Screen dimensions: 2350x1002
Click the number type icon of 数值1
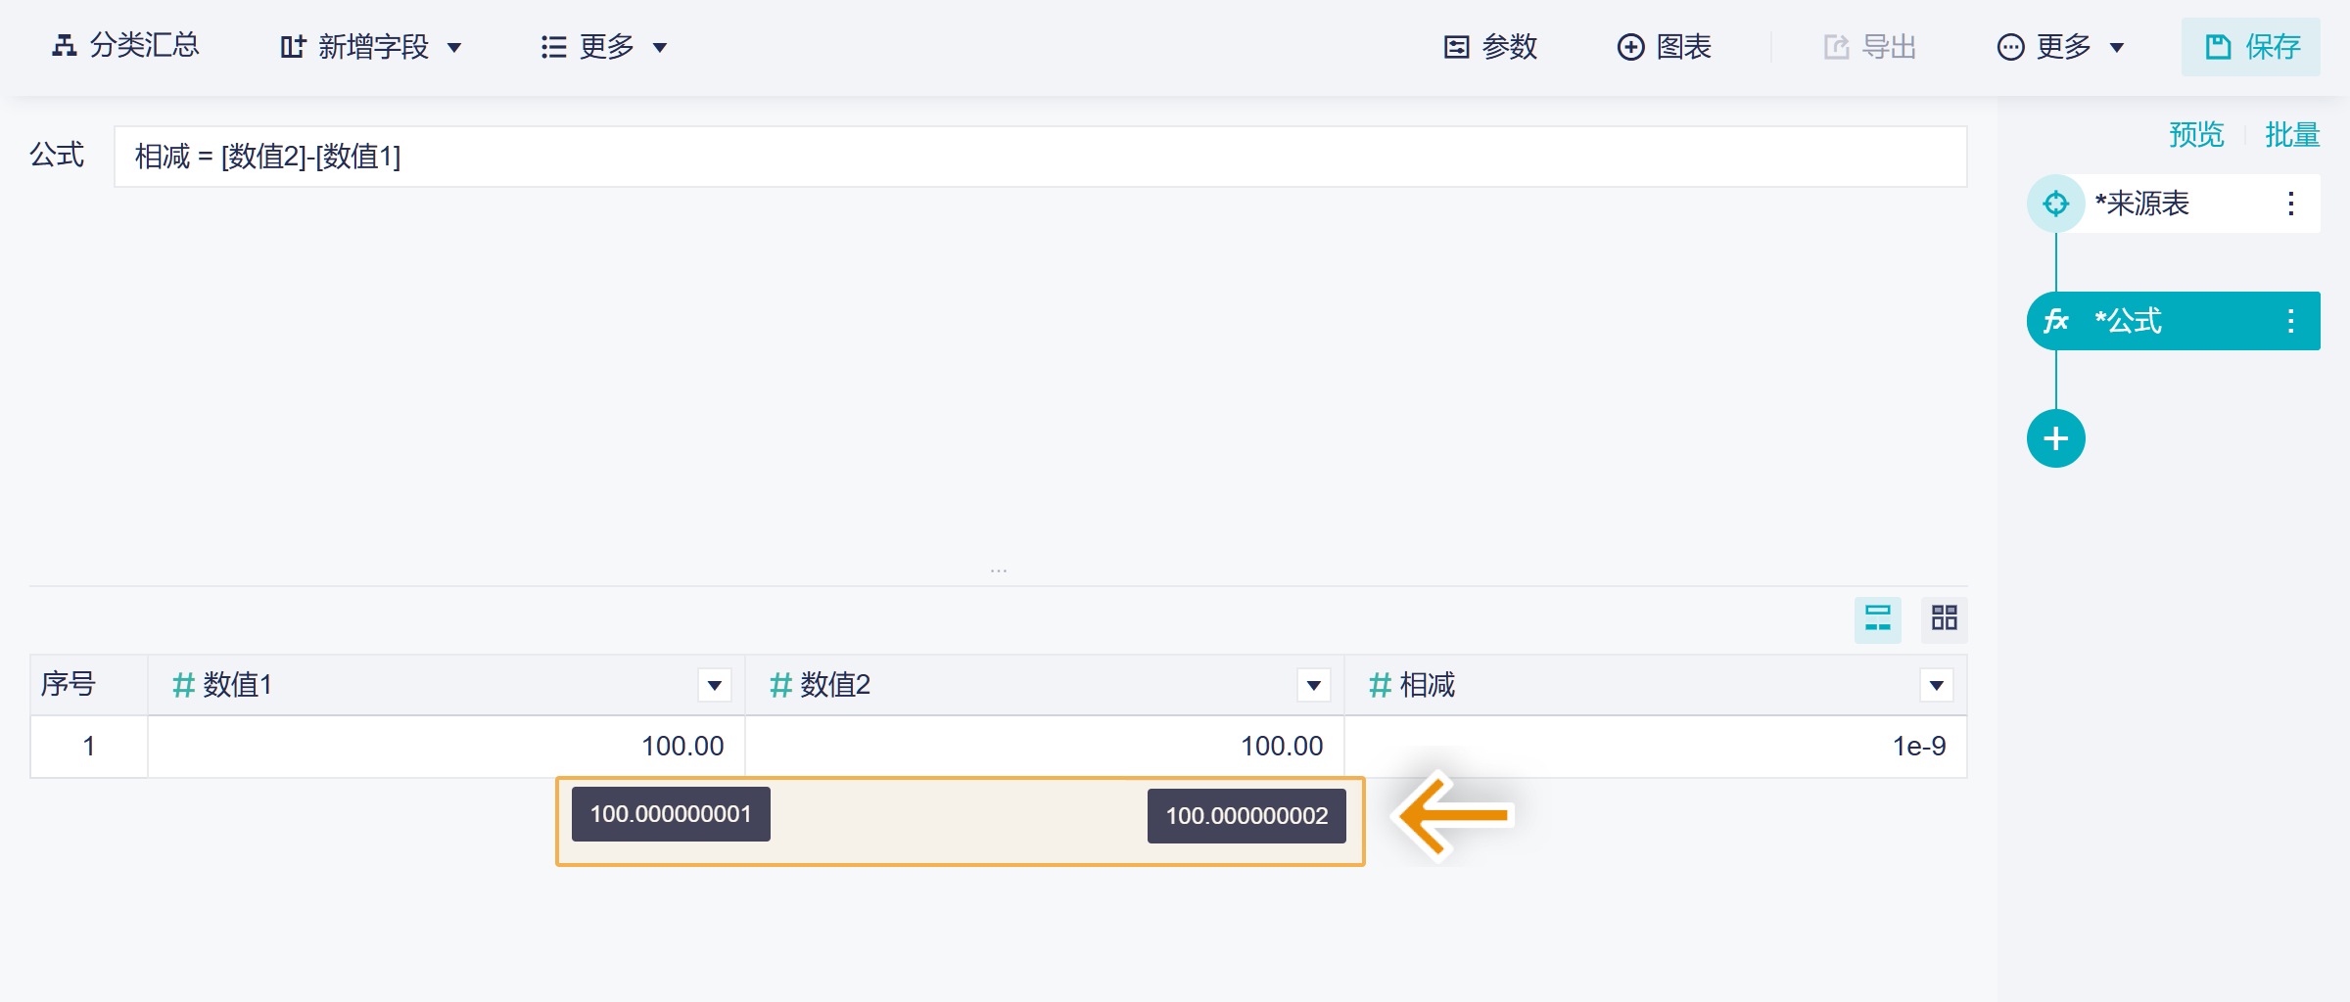183,685
